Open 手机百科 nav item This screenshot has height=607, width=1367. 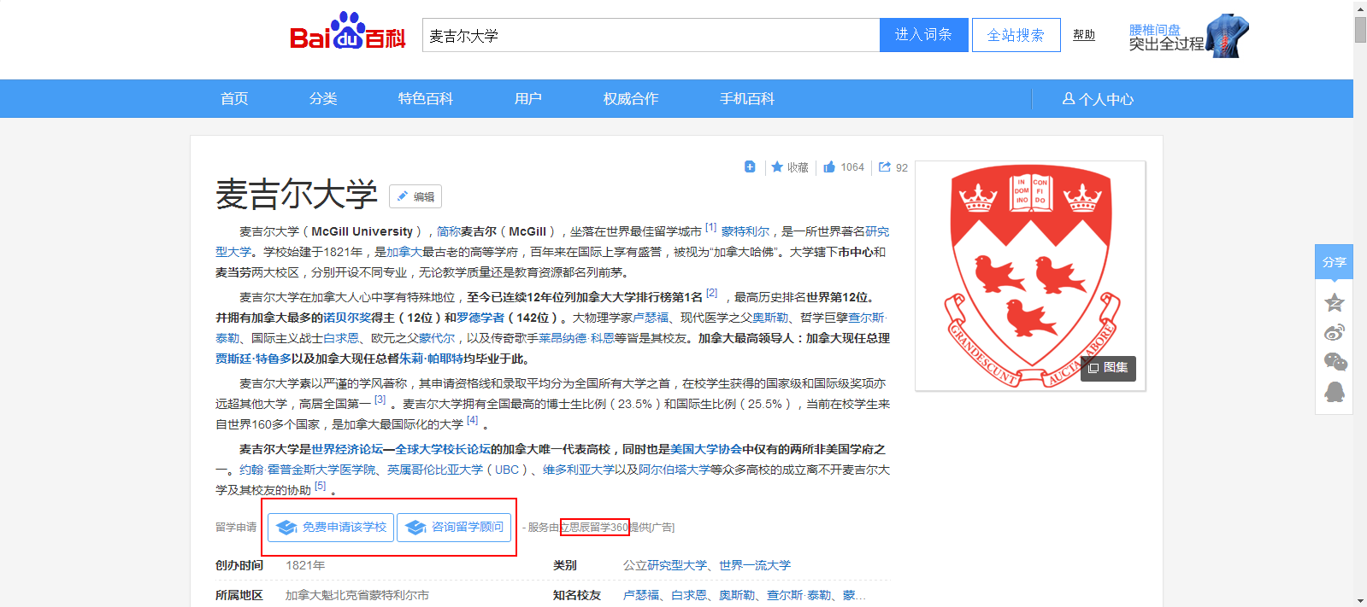point(747,99)
